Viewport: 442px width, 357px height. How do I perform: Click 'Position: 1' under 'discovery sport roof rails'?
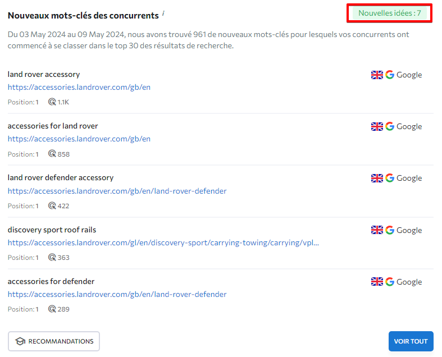(23, 258)
